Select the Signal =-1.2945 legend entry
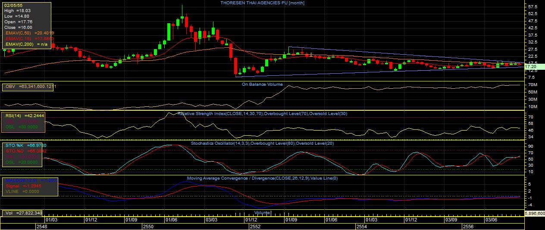545x230 pixels. click(x=23, y=185)
